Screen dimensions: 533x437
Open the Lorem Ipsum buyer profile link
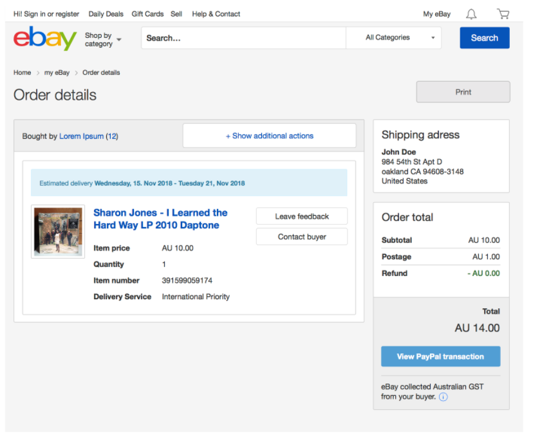pos(81,136)
